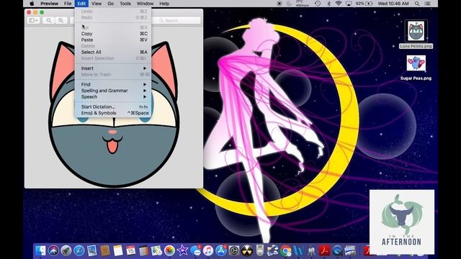Open the Mail stamp icon in Dock

(x=91, y=250)
